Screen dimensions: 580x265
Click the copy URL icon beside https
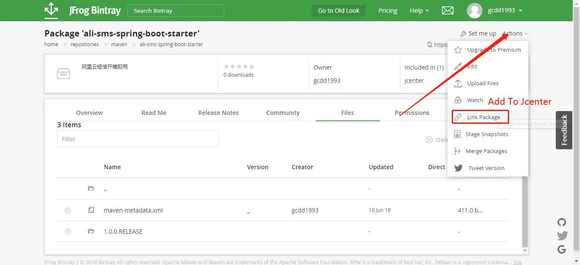tap(430, 45)
